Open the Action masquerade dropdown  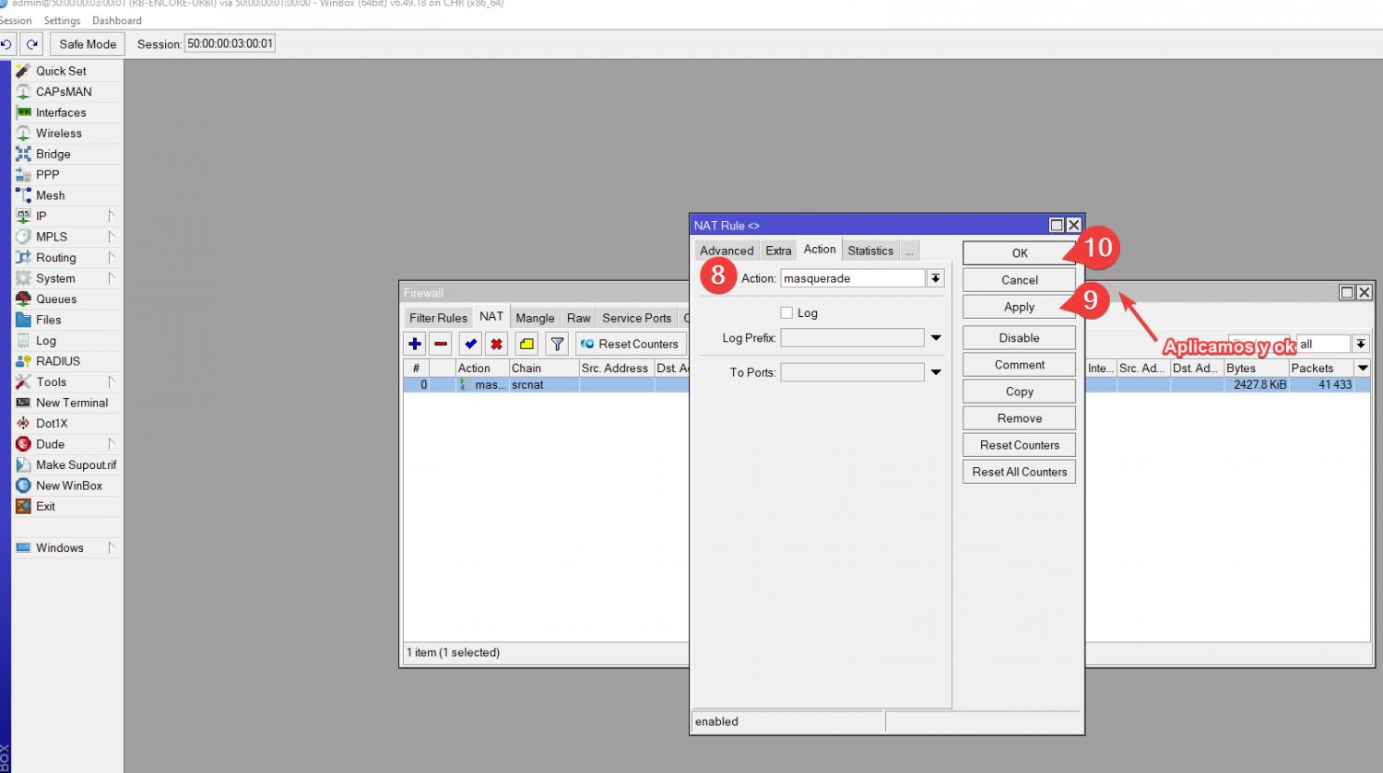[935, 278]
